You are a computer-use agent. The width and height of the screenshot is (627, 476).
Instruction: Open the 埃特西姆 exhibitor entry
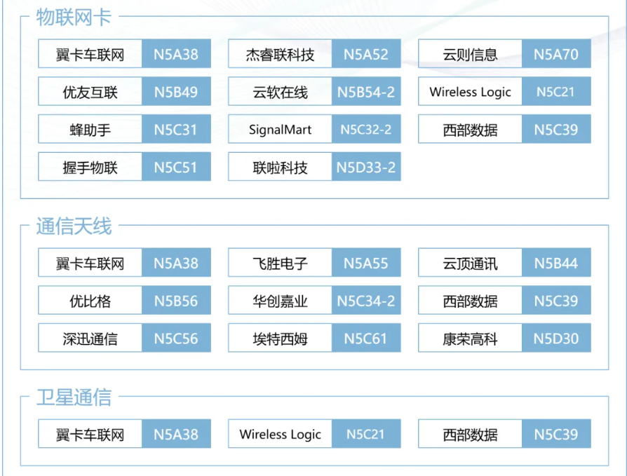click(280, 338)
